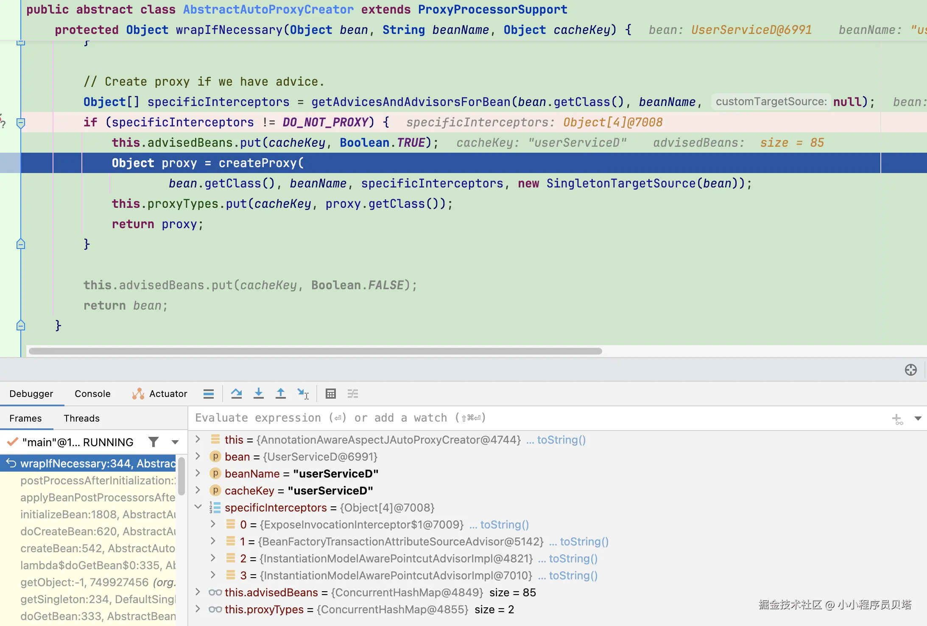Switch to the Threads tab
Image resolution: width=927 pixels, height=626 pixels.
81,418
